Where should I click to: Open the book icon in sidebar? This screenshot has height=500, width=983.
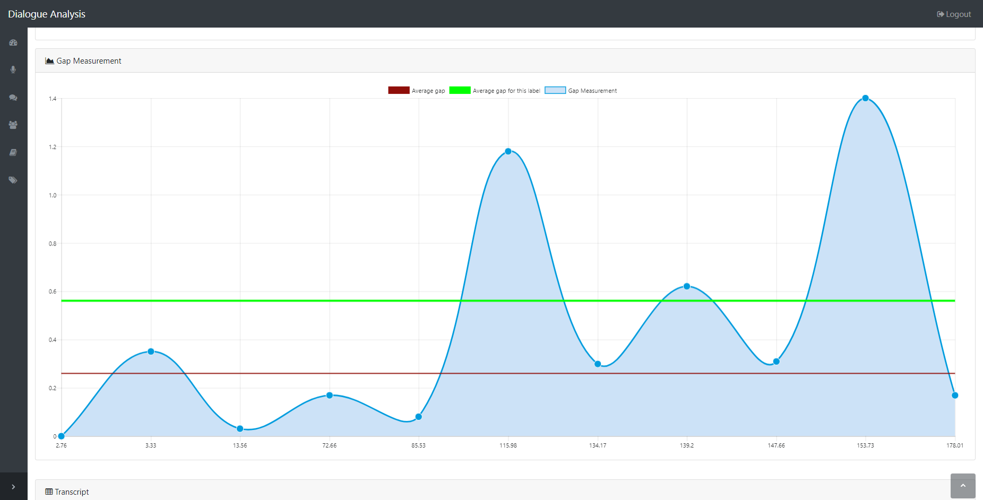(13, 152)
